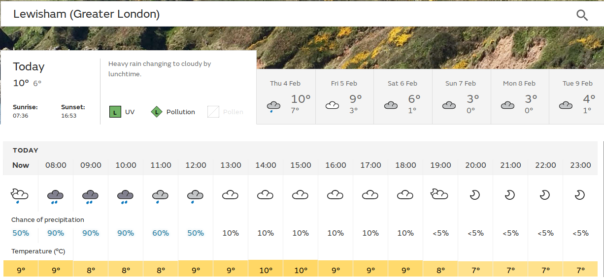Click the green Pollution diamond icon
Viewport: 604px width, 279px height.
pyautogui.click(x=157, y=112)
